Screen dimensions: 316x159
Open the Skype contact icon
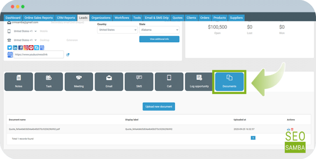click(x=37, y=48)
